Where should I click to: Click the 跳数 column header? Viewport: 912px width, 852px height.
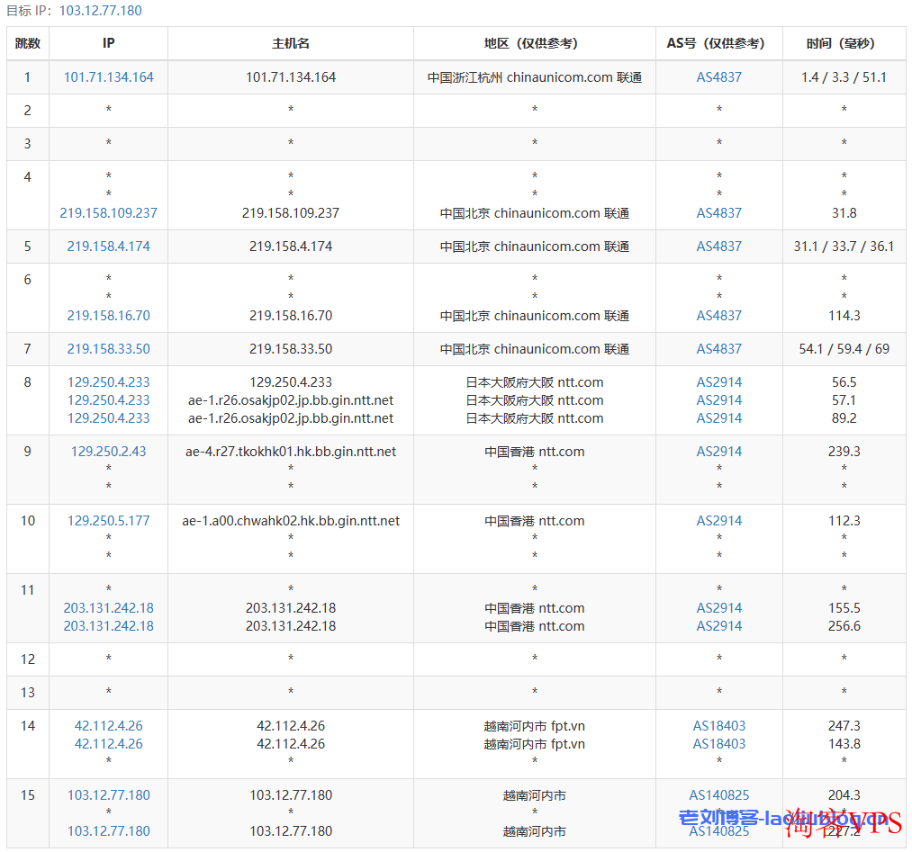click(x=28, y=43)
